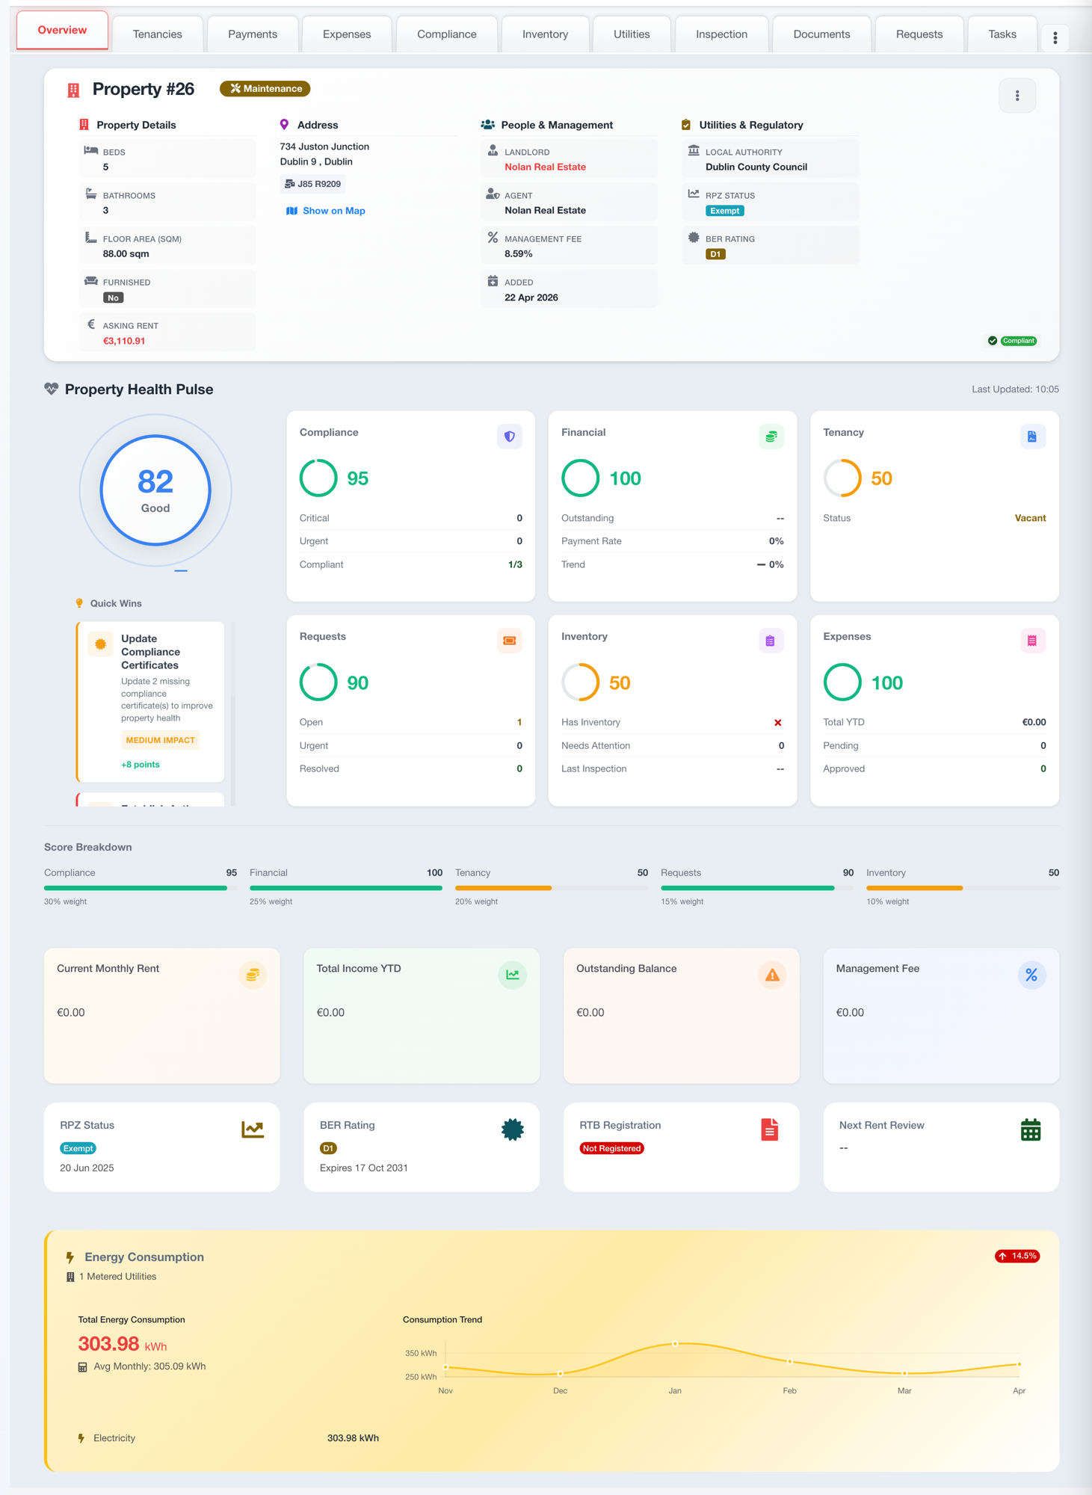Open the Update Compliance Certificates quick win

[150, 700]
